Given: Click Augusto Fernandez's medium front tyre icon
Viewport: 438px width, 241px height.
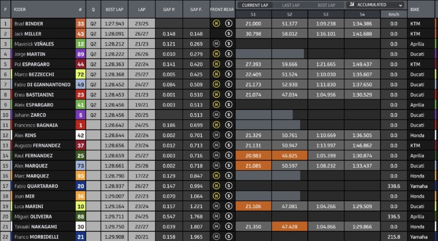Looking at the screenshot, I should click(x=216, y=146).
